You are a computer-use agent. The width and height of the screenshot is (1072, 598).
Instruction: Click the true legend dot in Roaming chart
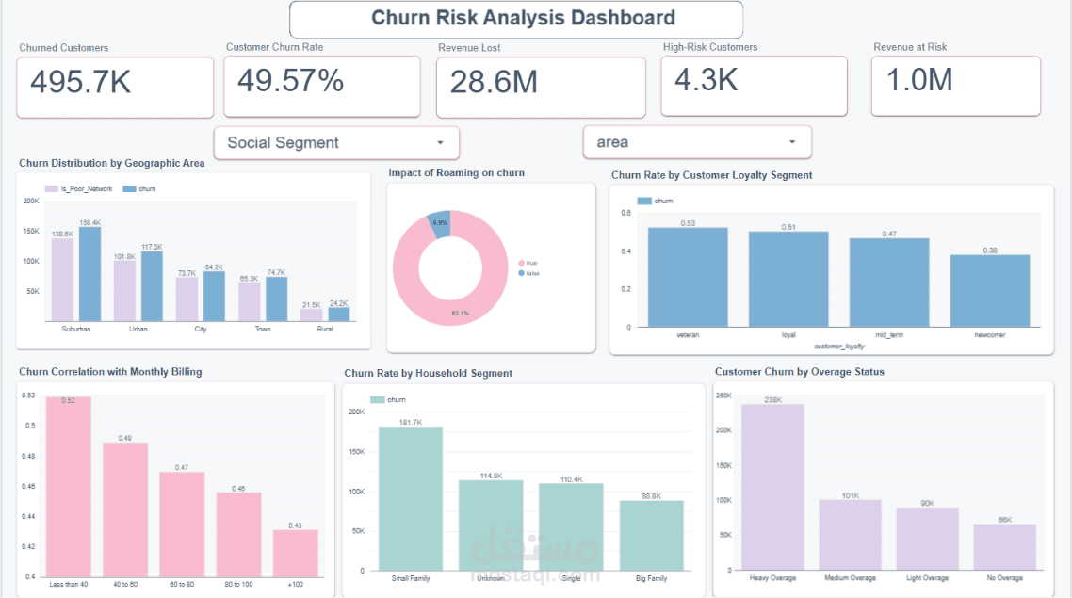click(x=522, y=263)
